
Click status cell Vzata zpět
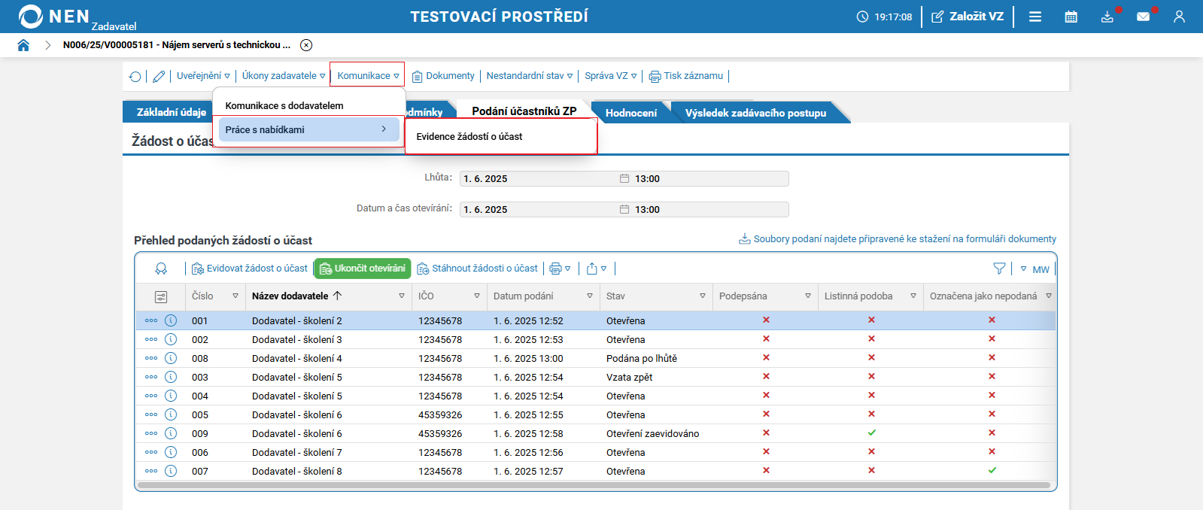[629, 377]
